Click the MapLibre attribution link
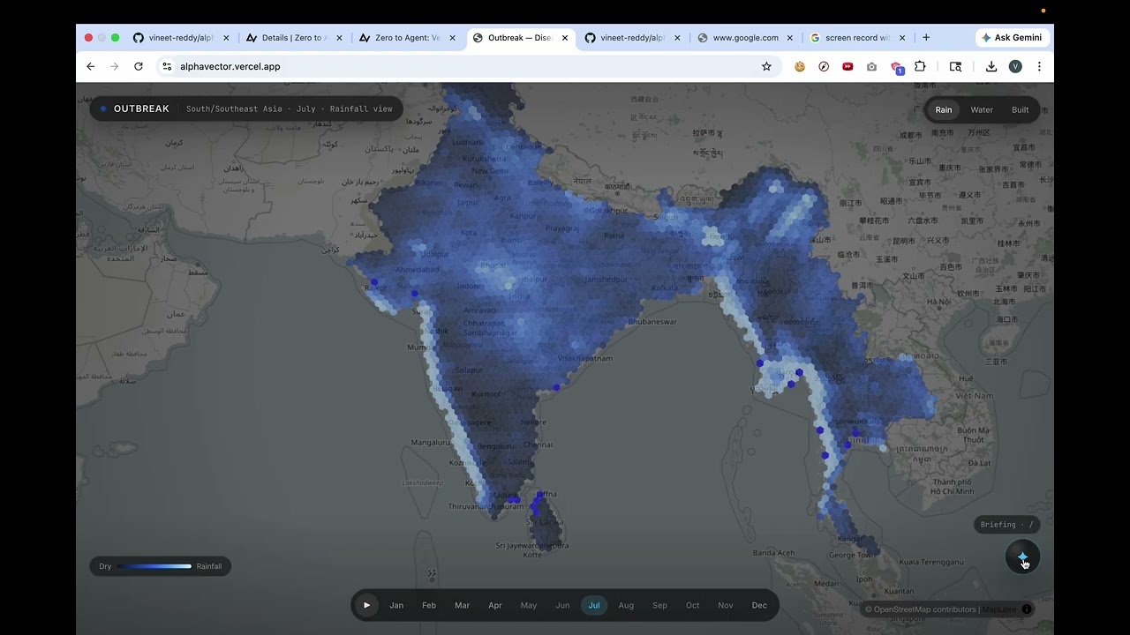Viewport: 1130px width, 635px height. [x=998, y=609]
